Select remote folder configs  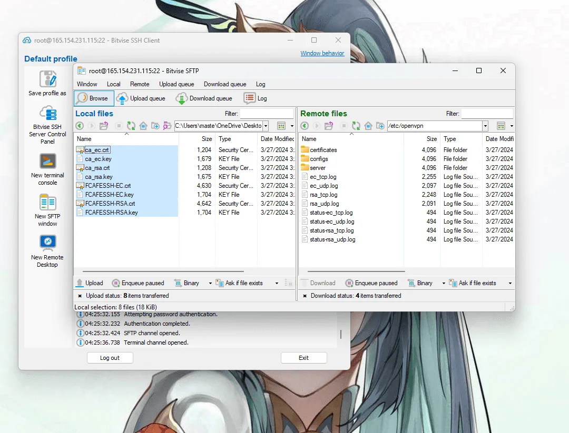(x=319, y=159)
